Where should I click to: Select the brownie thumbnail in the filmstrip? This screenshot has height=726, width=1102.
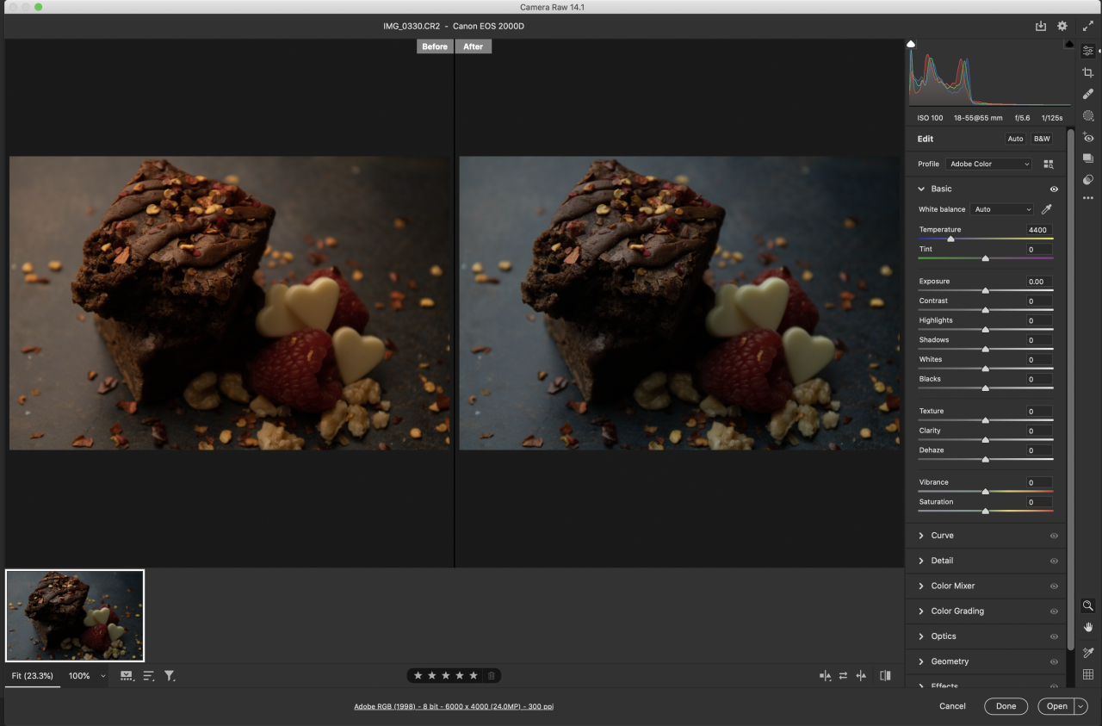pyautogui.click(x=75, y=616)
